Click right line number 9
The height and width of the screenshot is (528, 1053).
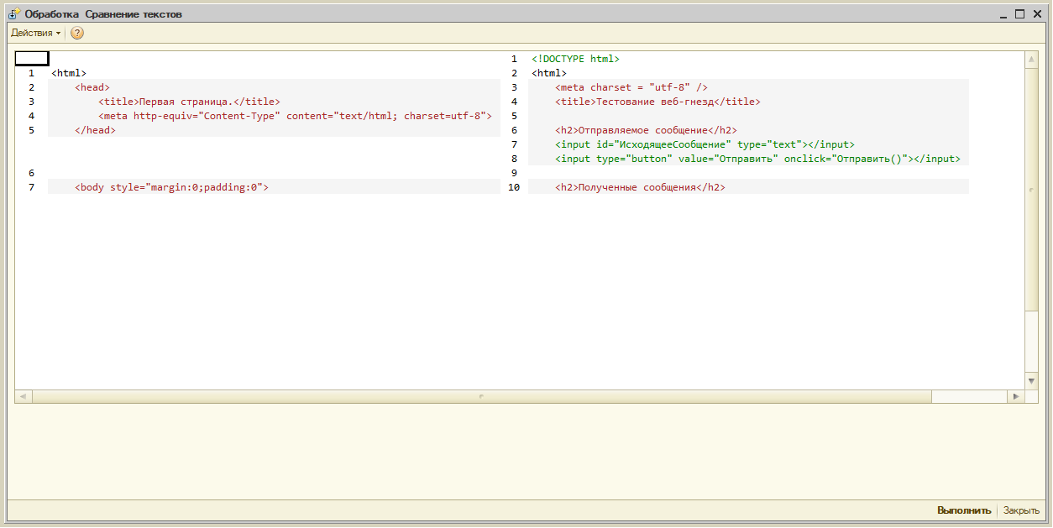coord(514,173)
